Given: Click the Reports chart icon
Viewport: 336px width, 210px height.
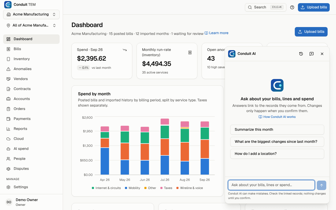Looking at the screenshot, I should [8, 129].
